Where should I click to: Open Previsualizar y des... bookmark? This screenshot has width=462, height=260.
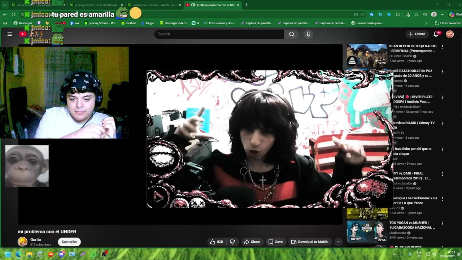point(219,23)
